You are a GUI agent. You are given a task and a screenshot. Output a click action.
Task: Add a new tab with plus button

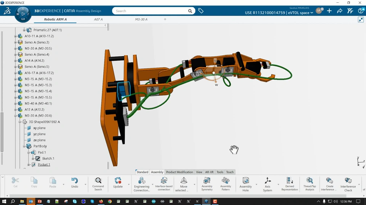[165, 19]
